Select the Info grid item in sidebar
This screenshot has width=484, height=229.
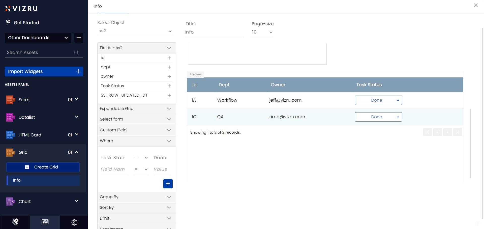[43, 180]
